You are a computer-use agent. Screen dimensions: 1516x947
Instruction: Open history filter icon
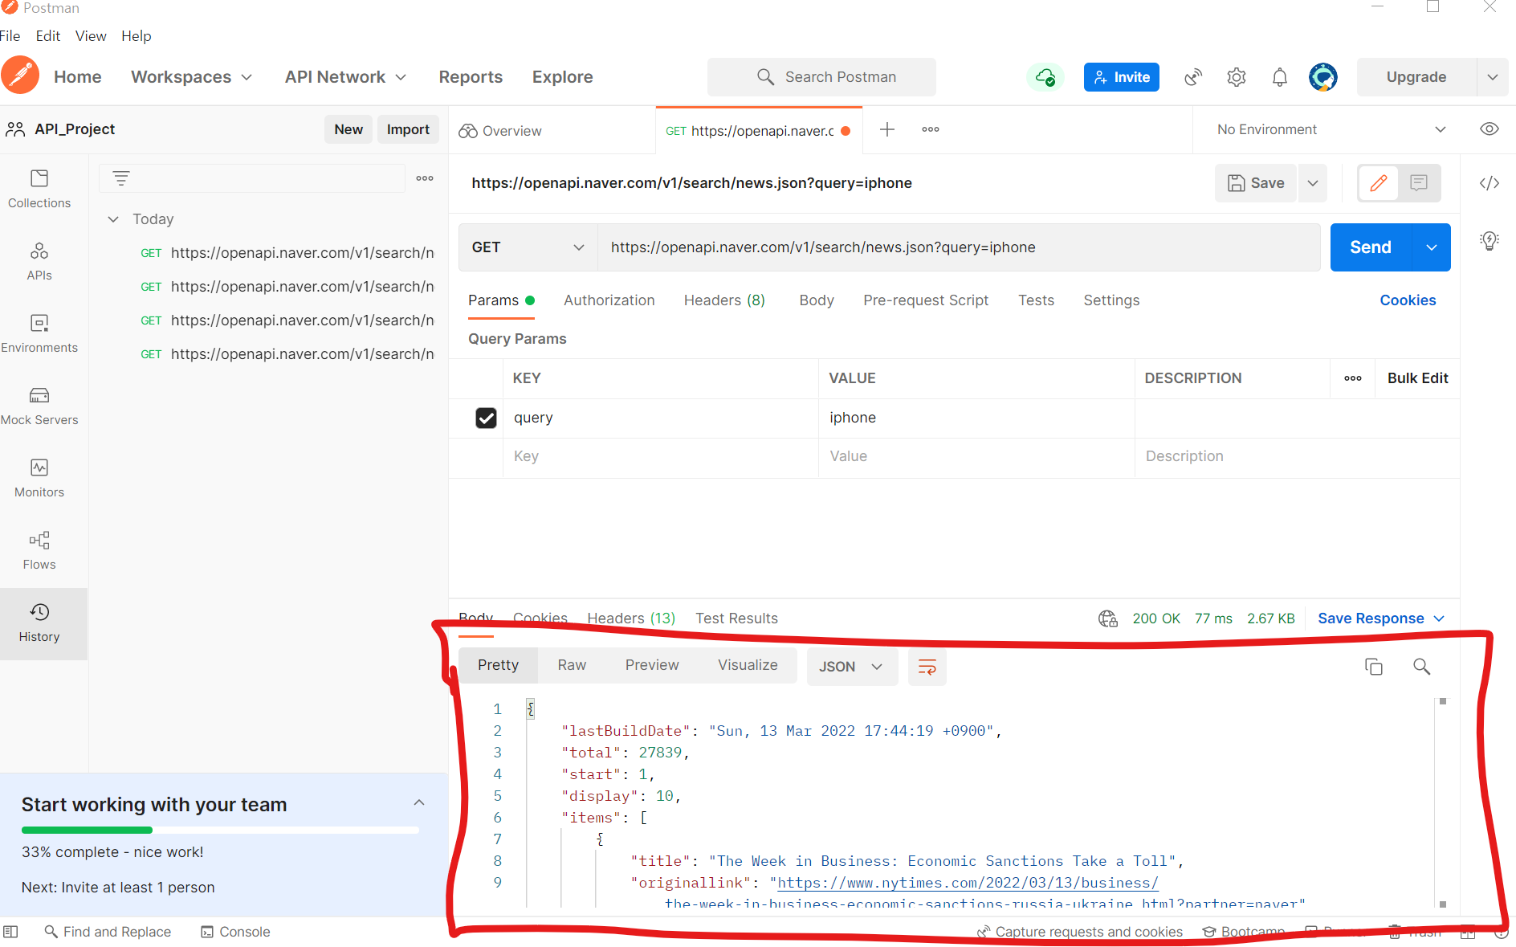click(x=121, y=178)
